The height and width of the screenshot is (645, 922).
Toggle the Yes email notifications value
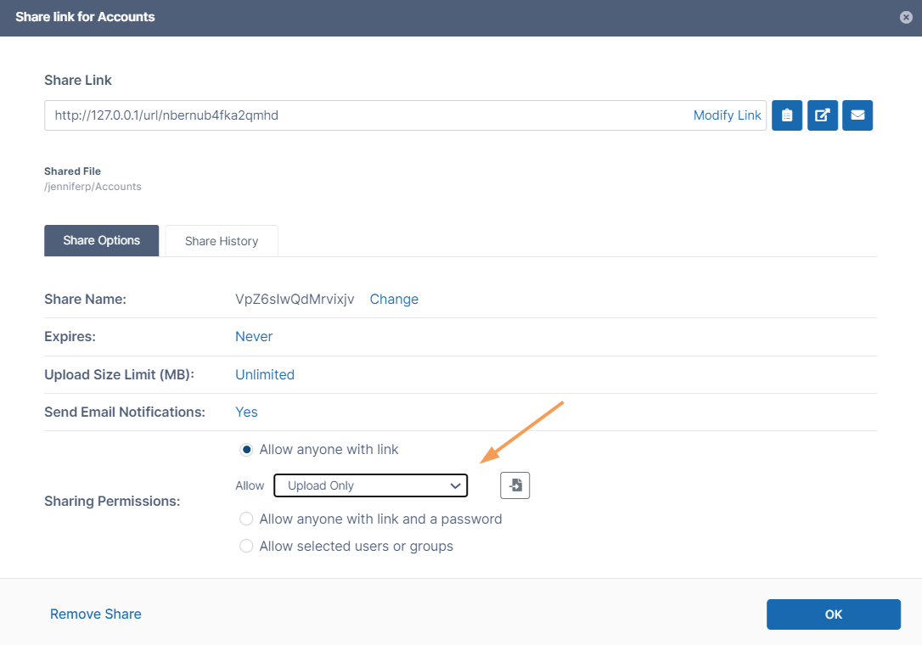(246, 412)
